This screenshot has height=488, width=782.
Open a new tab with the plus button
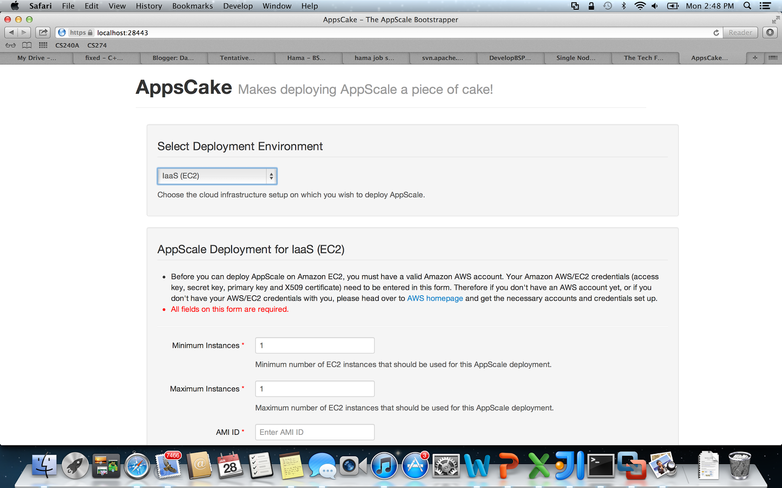pos(755,58)
